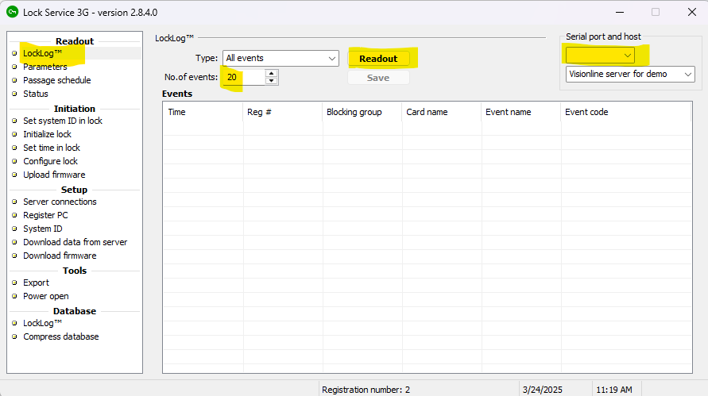Select Download data from server
Screen dimensions: 708x396
[x=75, y=242]
